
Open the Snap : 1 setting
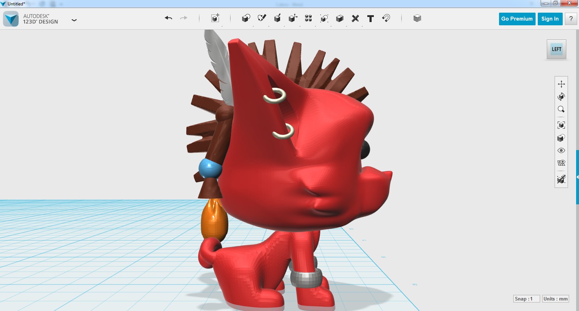[527, 299]
